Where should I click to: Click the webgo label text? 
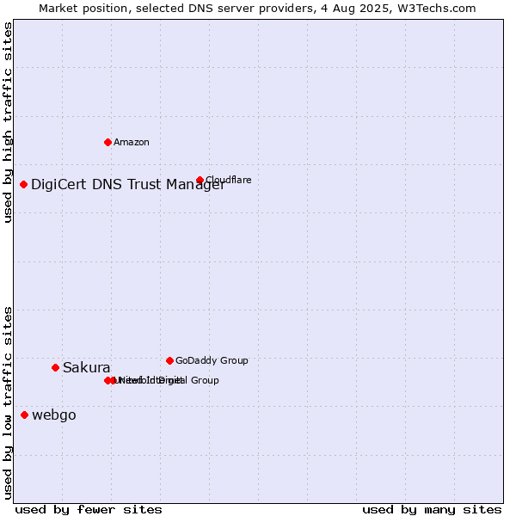[x=54, y=415]
